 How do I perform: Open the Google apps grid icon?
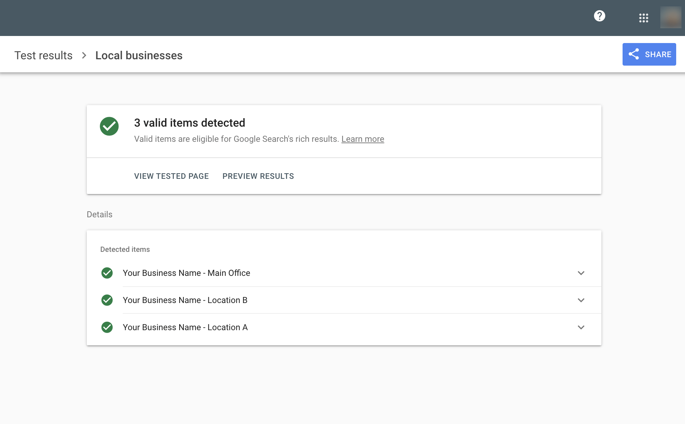click(x=644, y=18)
